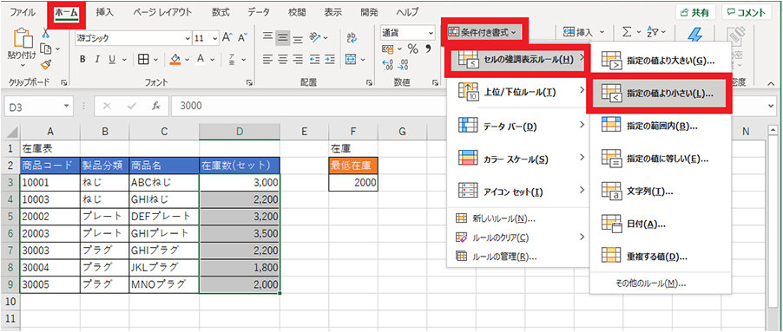783x332 pixels.
Task: Open the number format dropdown (通貨)
Action: (431, 33)
